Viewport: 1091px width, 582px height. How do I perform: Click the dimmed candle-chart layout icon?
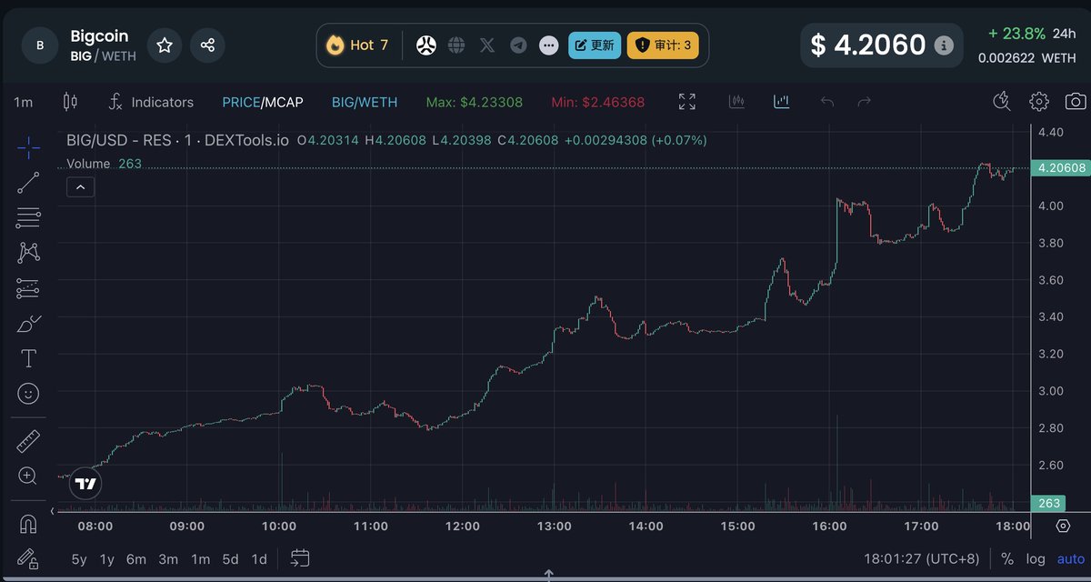pyautogui.click(x=737, y=102)
